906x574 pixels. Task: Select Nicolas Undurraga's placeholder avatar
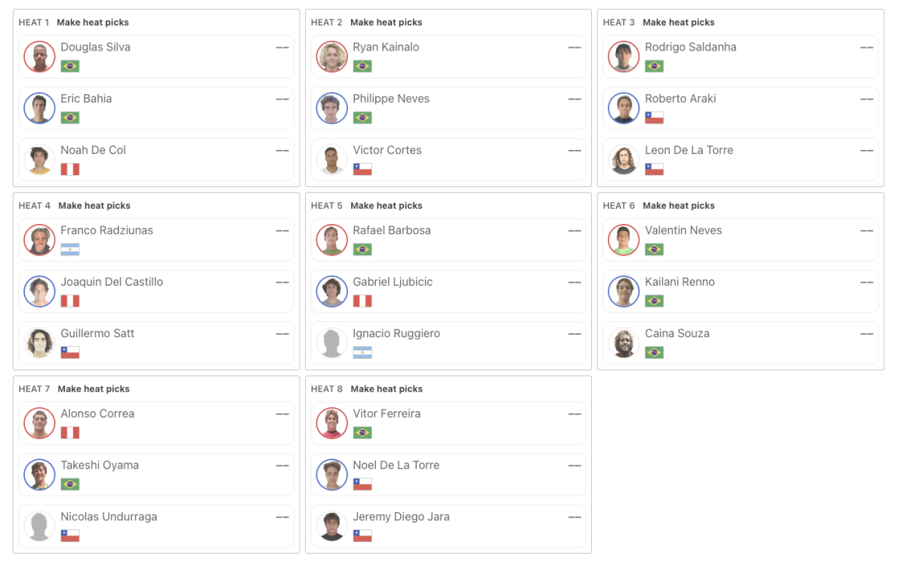[39, 526]
